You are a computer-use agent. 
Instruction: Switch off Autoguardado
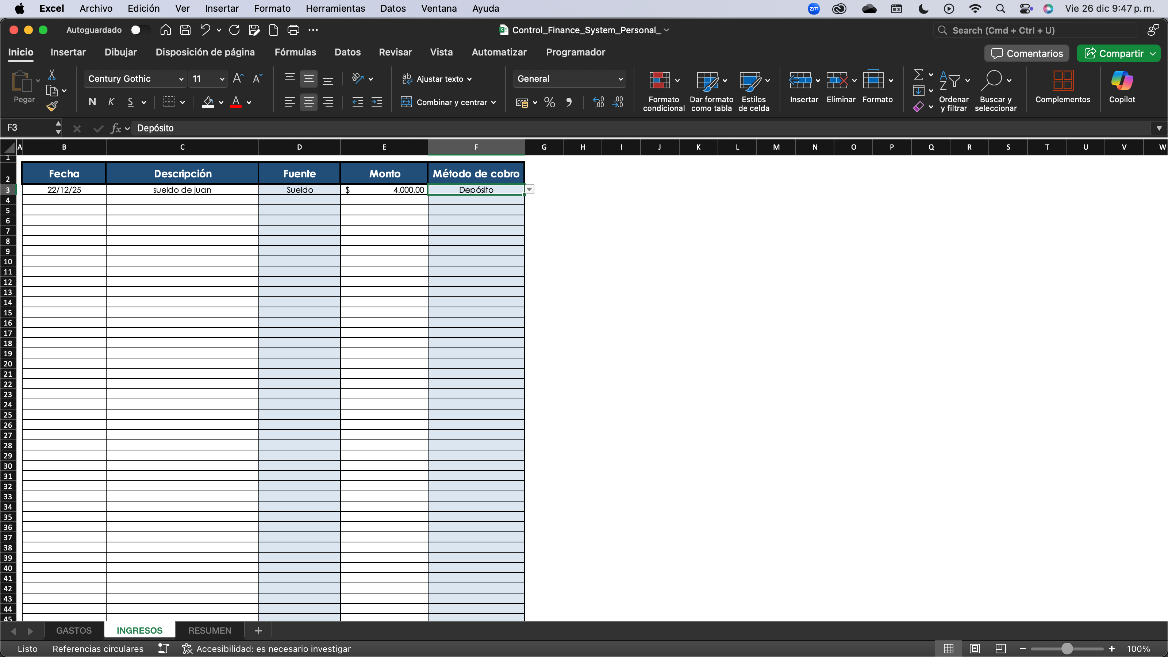138,30
